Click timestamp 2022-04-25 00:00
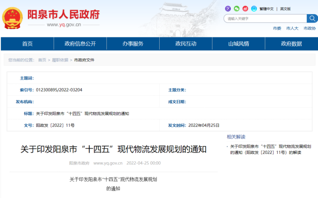The width and height of the screenshot is (318, 198). [x=144, y=163]
